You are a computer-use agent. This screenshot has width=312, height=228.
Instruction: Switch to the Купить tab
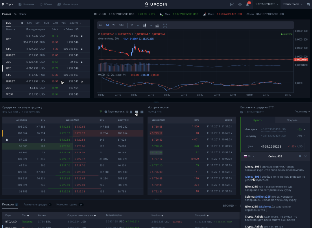(258, 120)
